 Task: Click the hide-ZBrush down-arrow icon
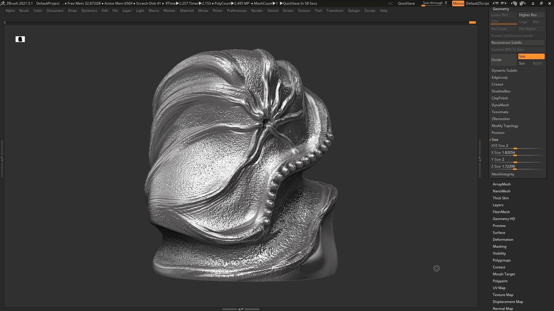tap(533, 3)
